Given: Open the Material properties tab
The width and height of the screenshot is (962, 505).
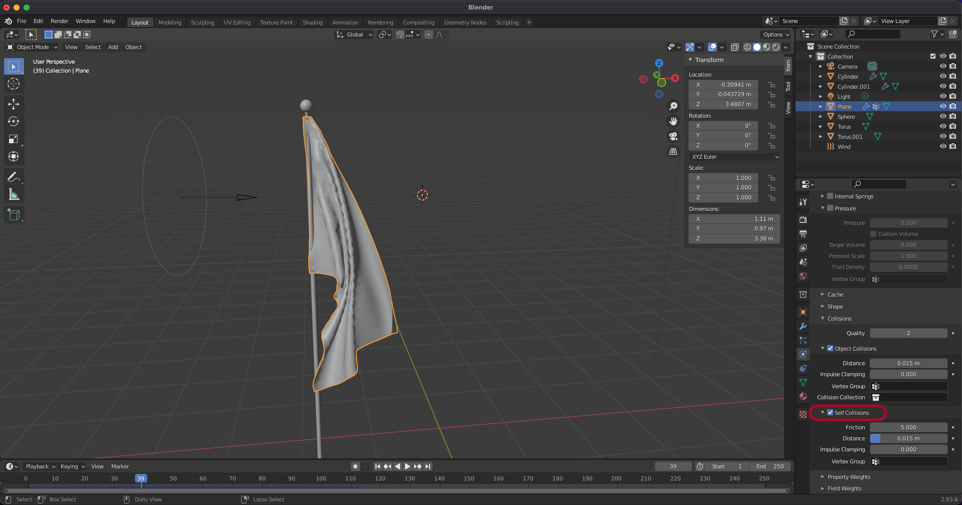Looking at the screenshot, I should coord(803,396).
